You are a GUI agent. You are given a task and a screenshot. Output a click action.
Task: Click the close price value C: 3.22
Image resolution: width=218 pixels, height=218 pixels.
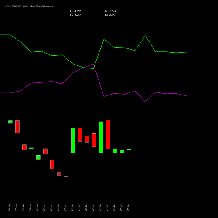[75, 11]
